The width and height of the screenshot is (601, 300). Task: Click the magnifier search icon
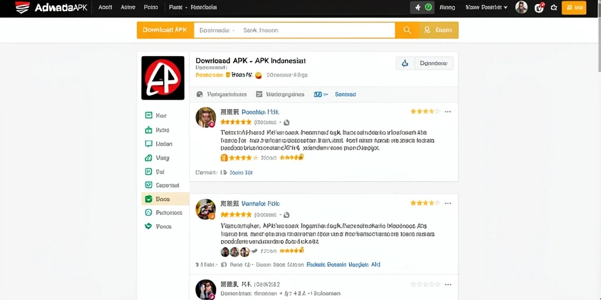click(x=407, y=30)
